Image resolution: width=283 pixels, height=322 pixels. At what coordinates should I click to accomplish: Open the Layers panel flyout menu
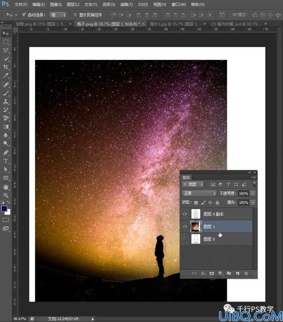coord(254,177)
